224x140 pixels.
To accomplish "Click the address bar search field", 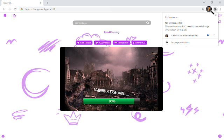I will 111,9.
